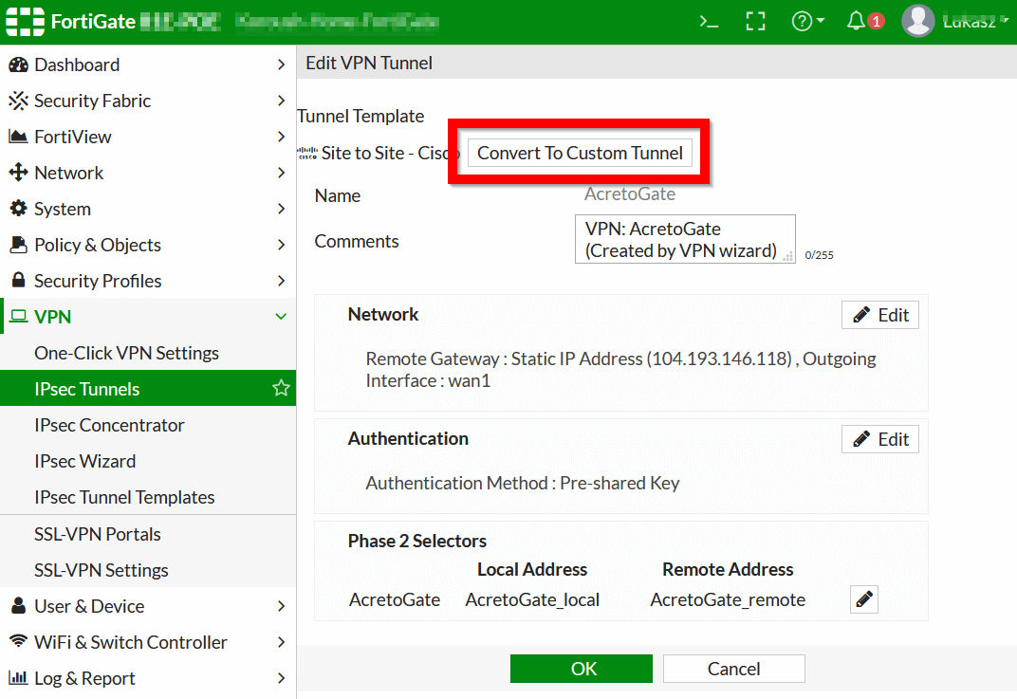Expand the Security Fabric chevron
Image resolution: width=1017 pixels, height=699 pixels.
[281, 101]
